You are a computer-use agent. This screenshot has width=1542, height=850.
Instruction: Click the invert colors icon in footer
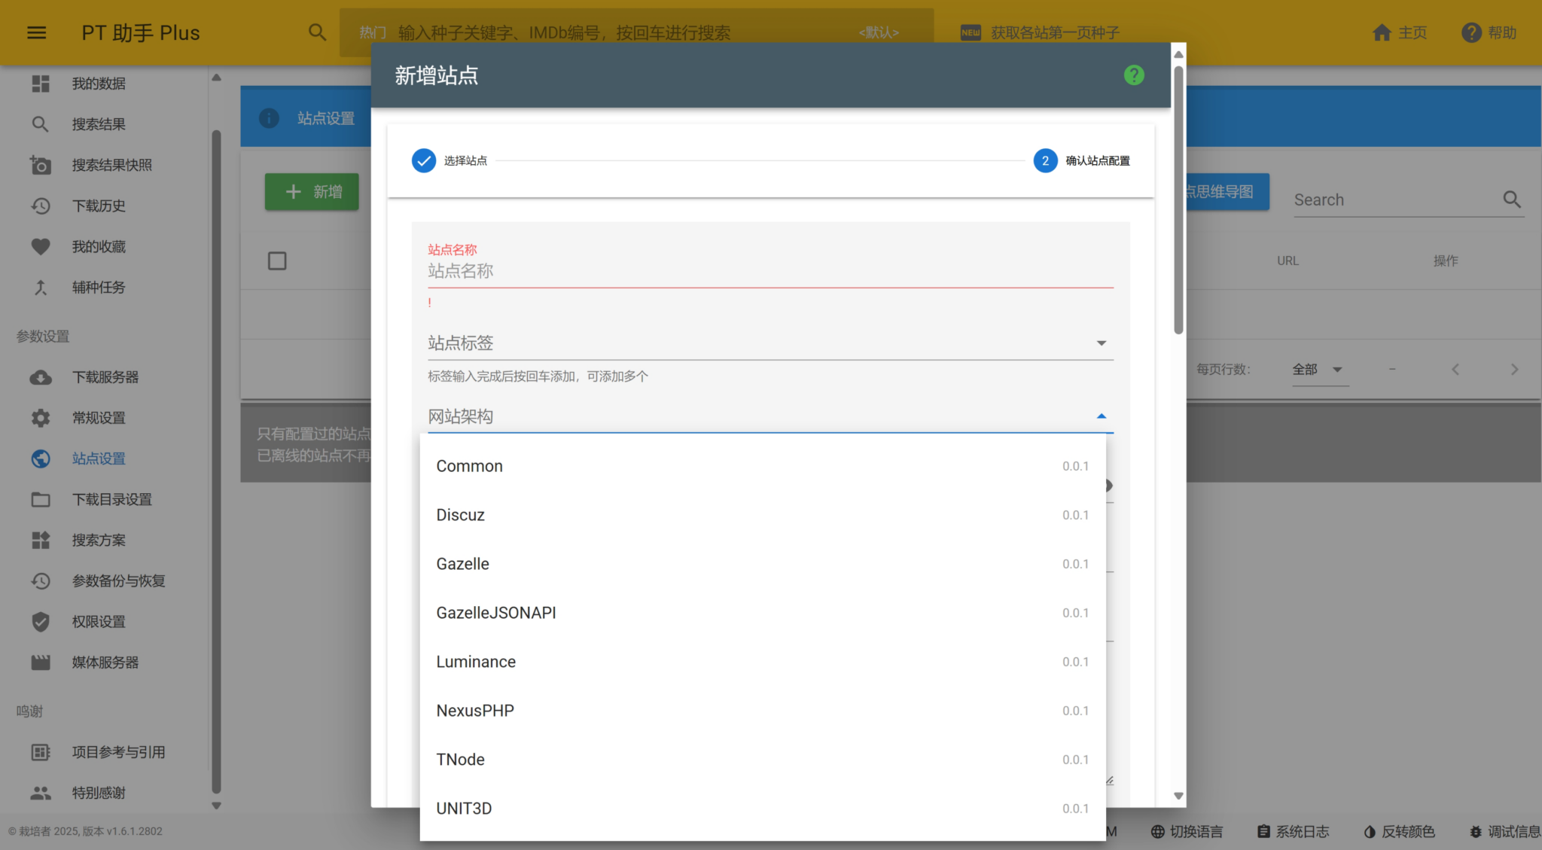(1370, 831)
